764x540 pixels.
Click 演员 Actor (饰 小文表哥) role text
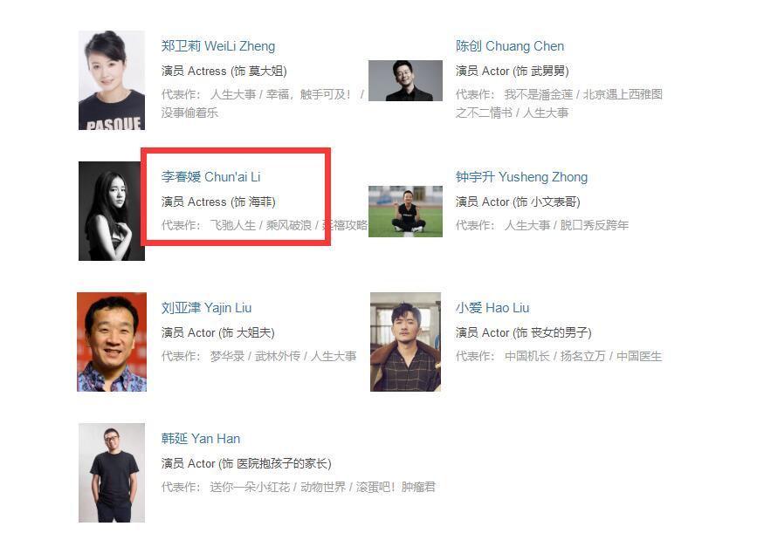tap(518, 202)
